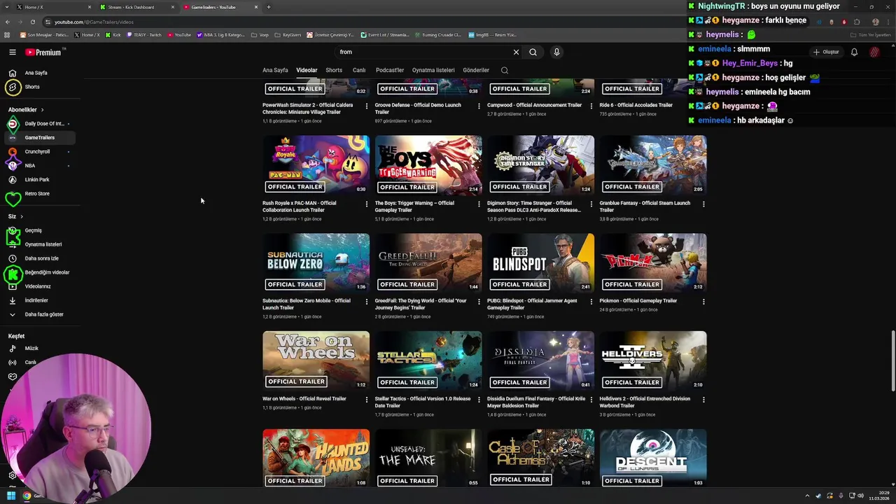Select the Videolar channel tab
896x504 pixels.
(307, 70)
